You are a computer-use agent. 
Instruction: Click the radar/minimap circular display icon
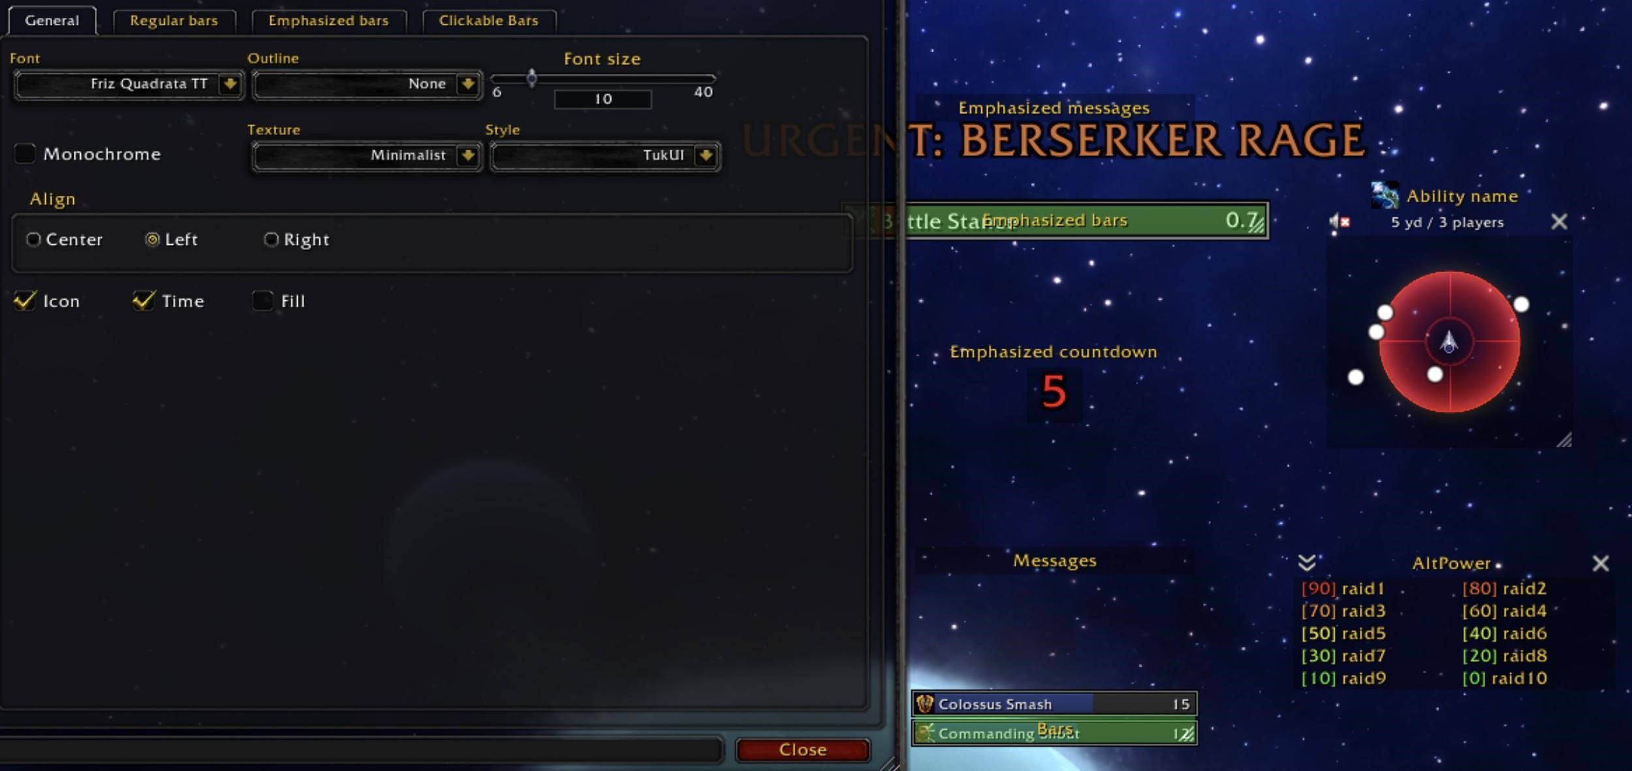[x=1448, y=342]
